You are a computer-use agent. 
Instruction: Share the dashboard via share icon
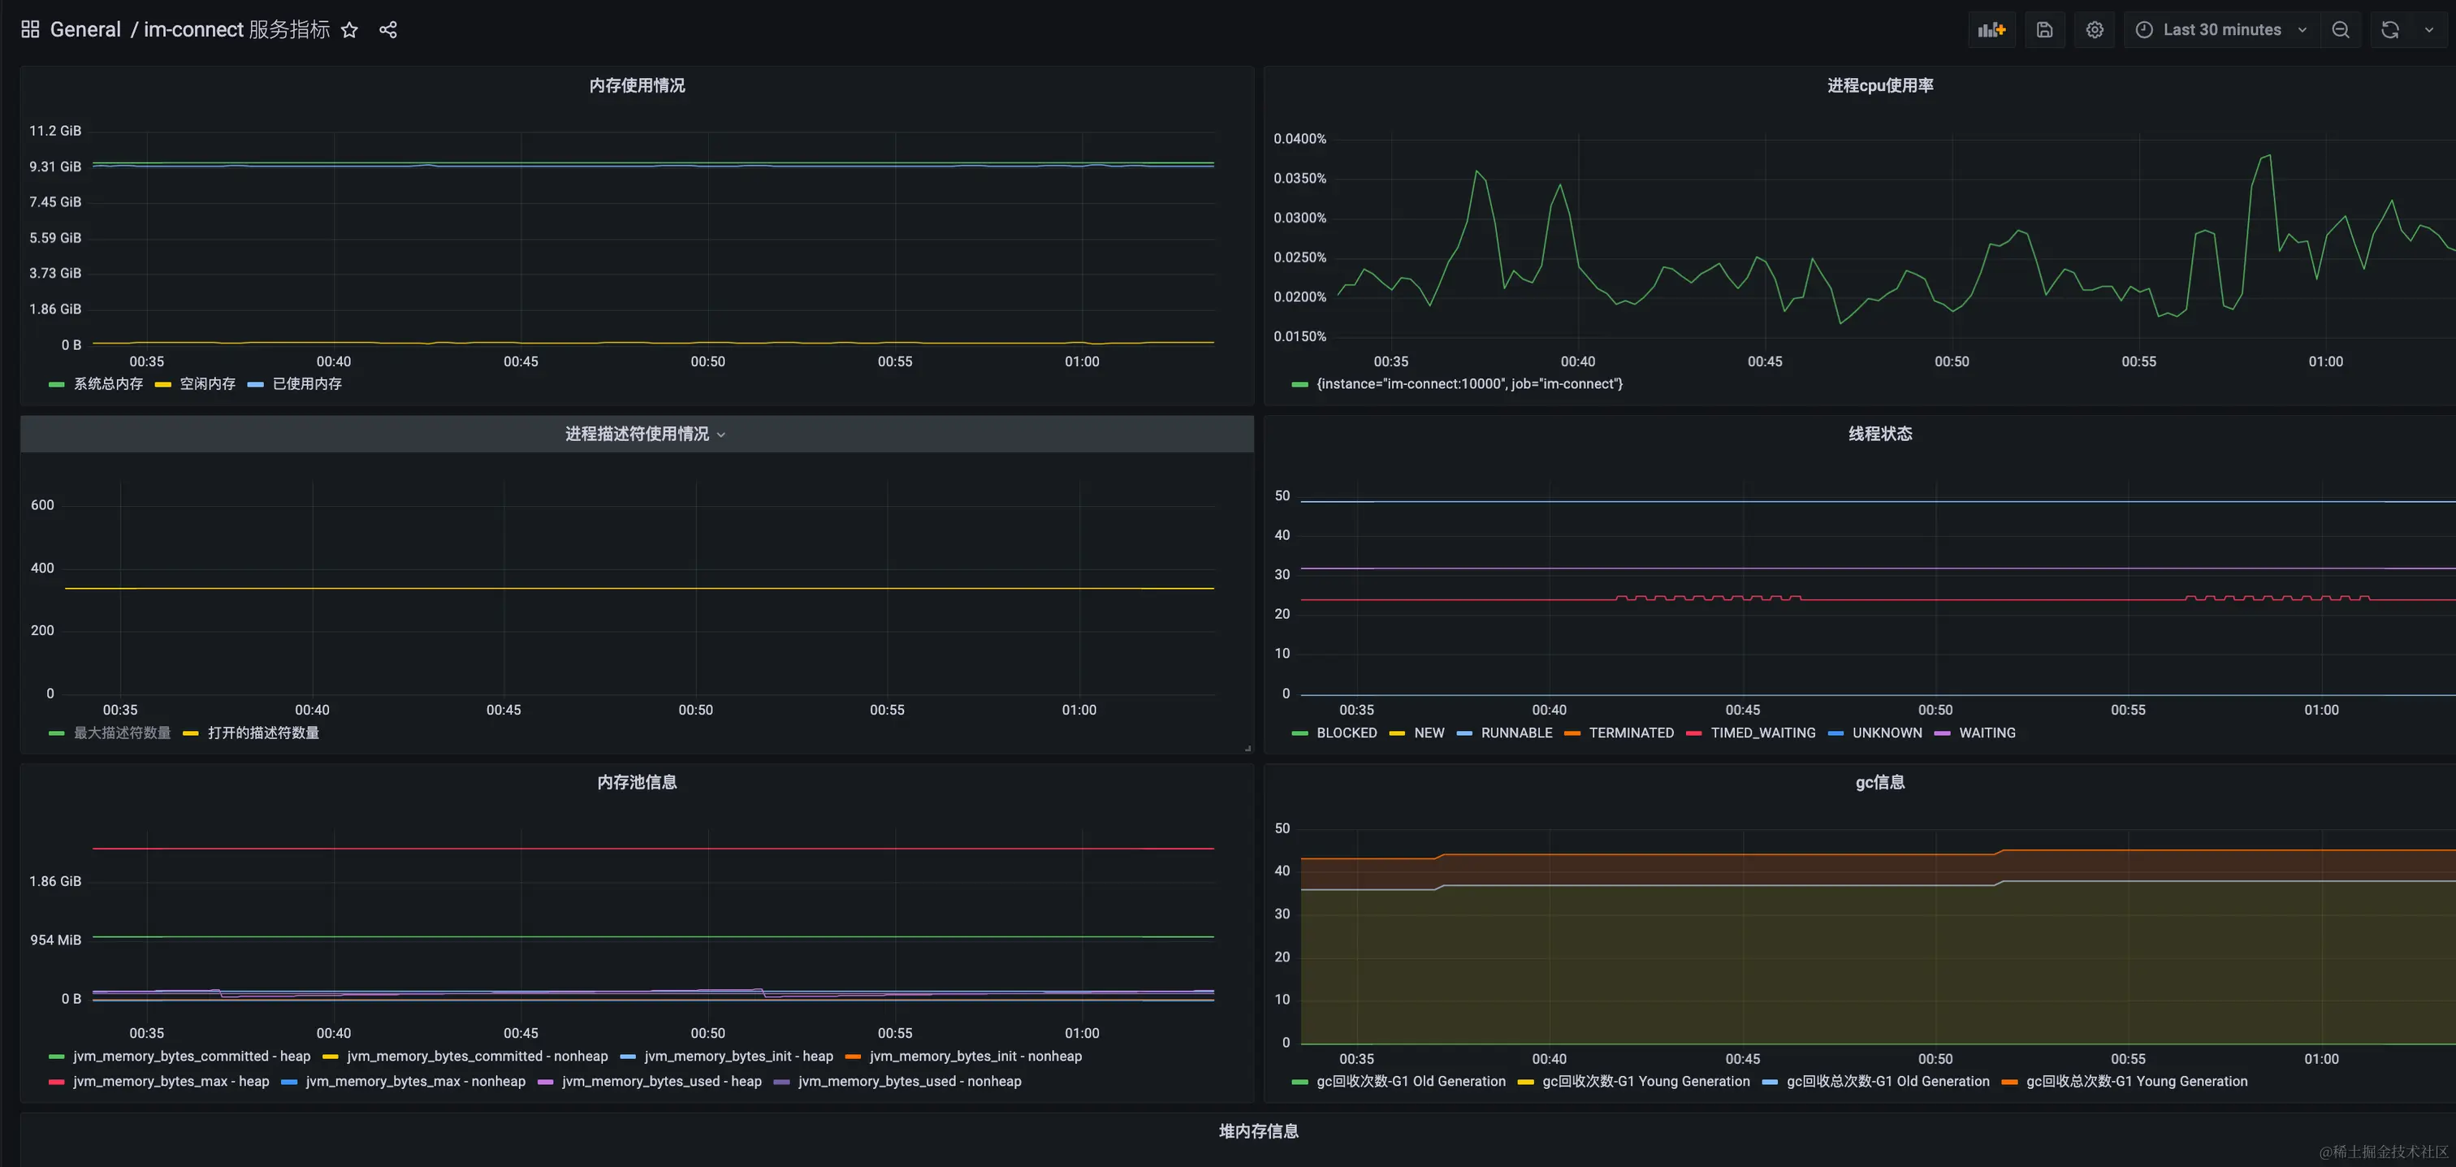coord(387,29)
